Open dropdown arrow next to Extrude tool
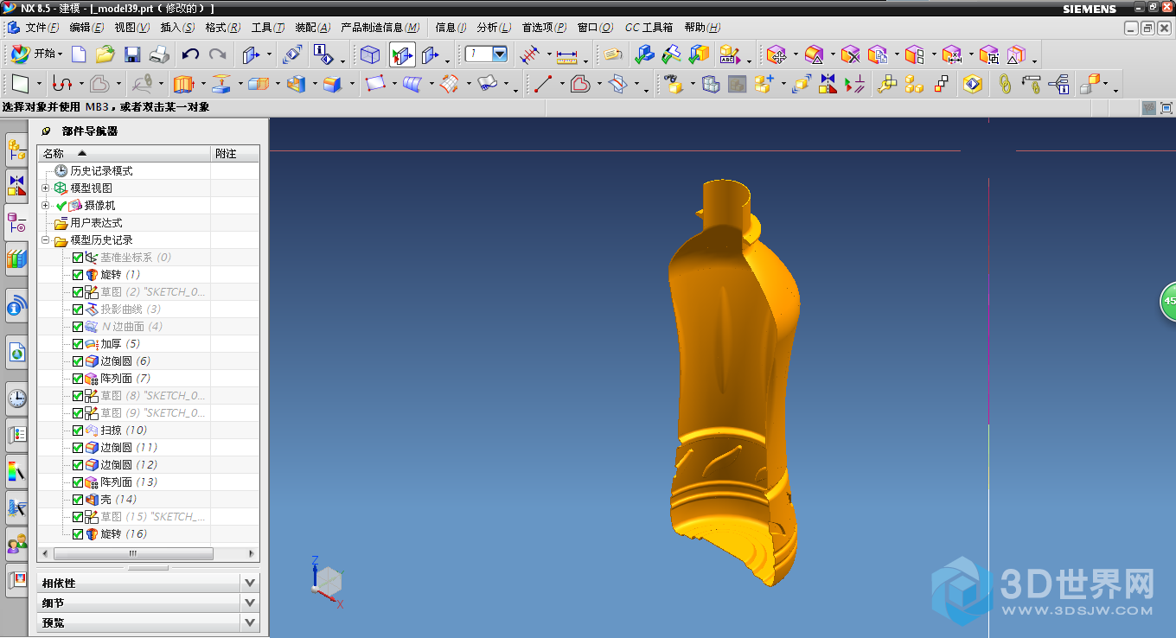Viewport: 1176px width, 638px height. pos(202,84)
